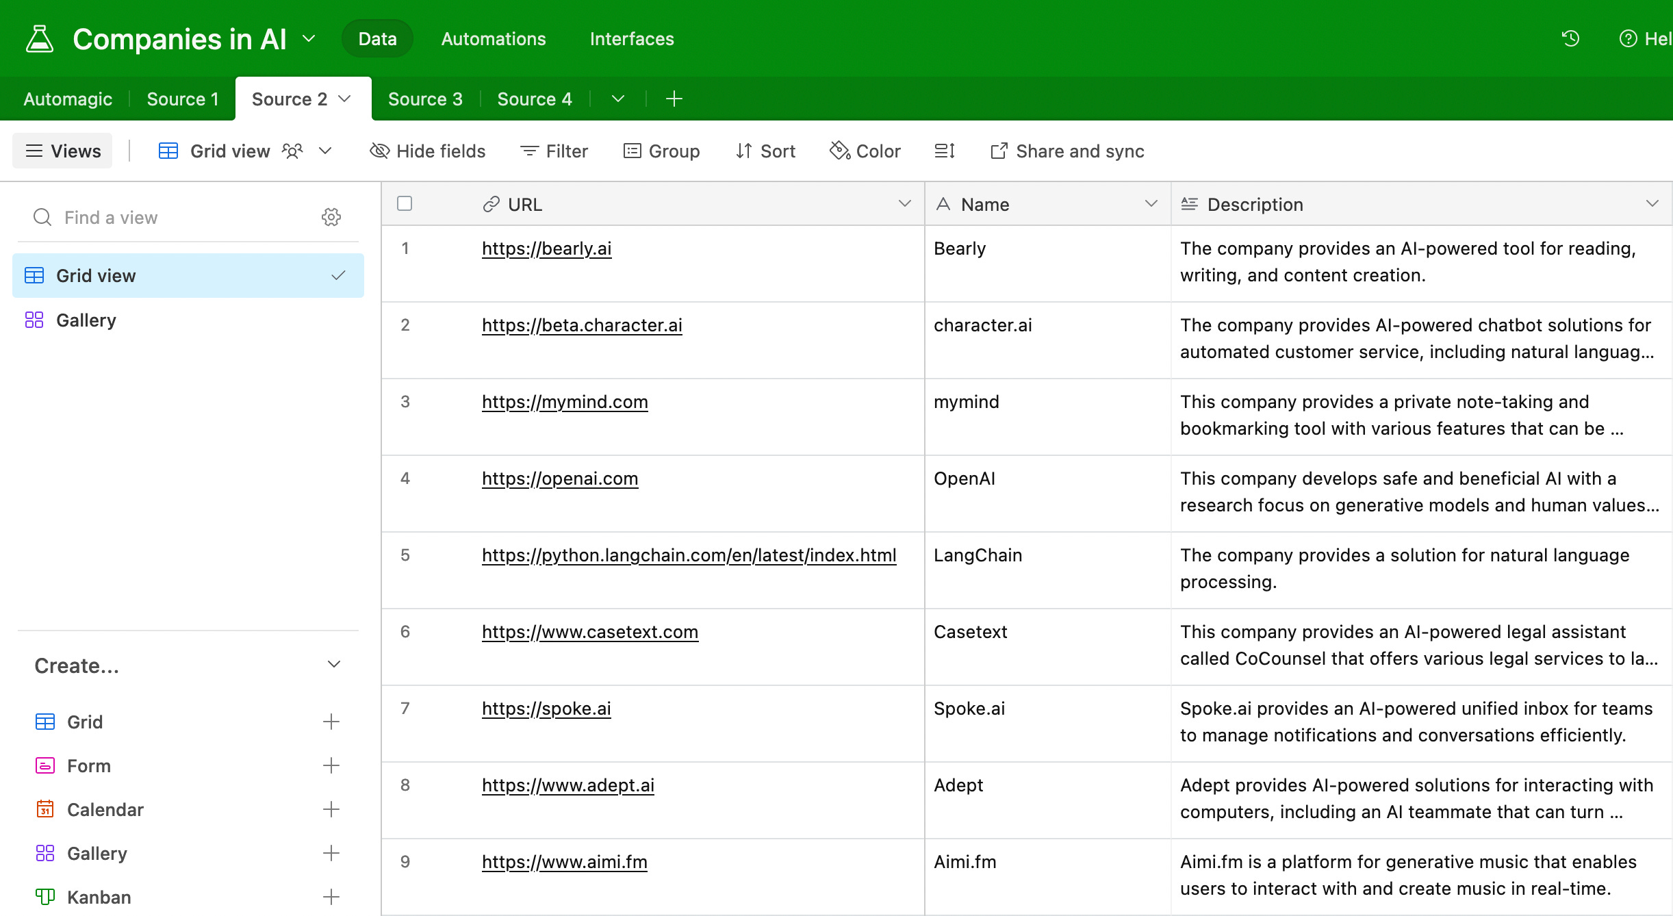Click the text type icon in the Name header

tap(943, 204)
